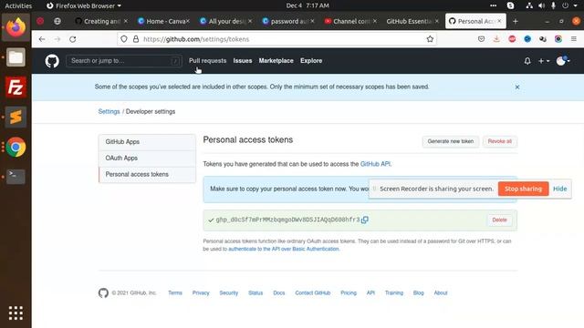The width and height of the screenshot is (584, 328).
Task: Expand Firefox Web Browser app menu
Action: coord(84,5)
